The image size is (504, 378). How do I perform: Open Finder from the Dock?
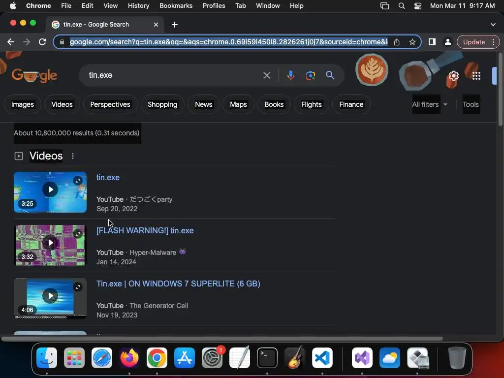(47, 358)
